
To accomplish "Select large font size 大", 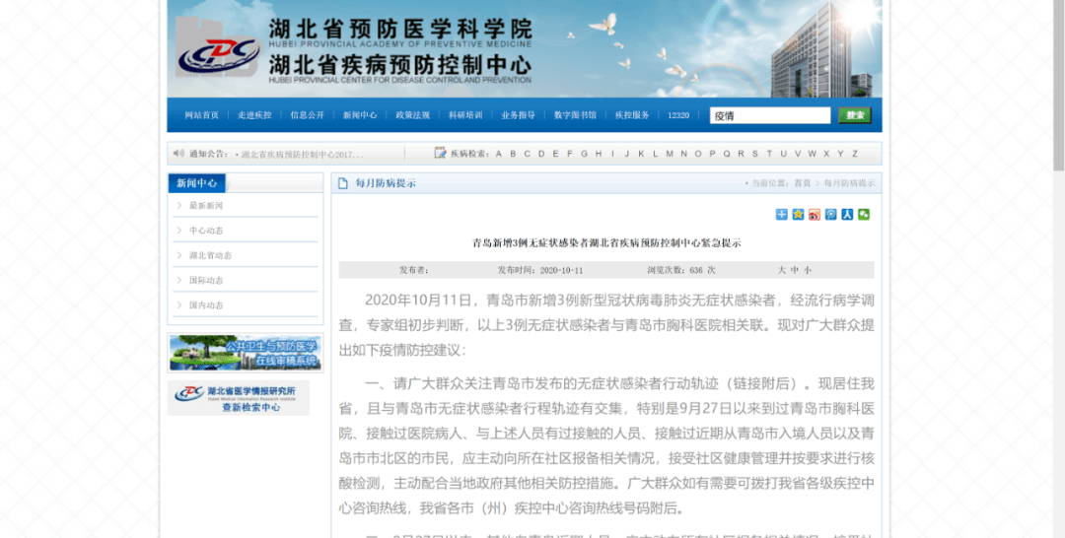I will pos(782,270).
